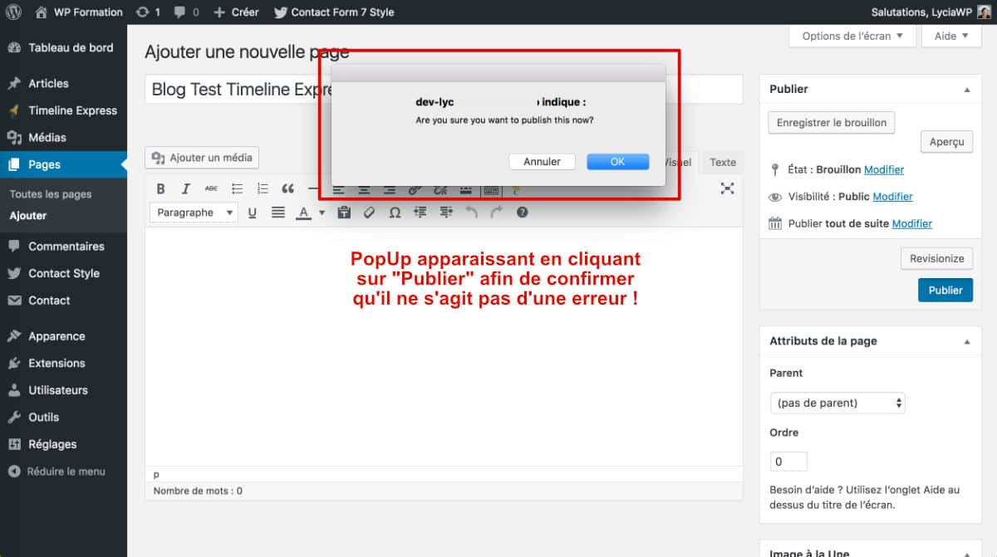This screenshot has width=997, height=557.
Task: Collapse the Publier panel
Action: [x=966, y=89]
